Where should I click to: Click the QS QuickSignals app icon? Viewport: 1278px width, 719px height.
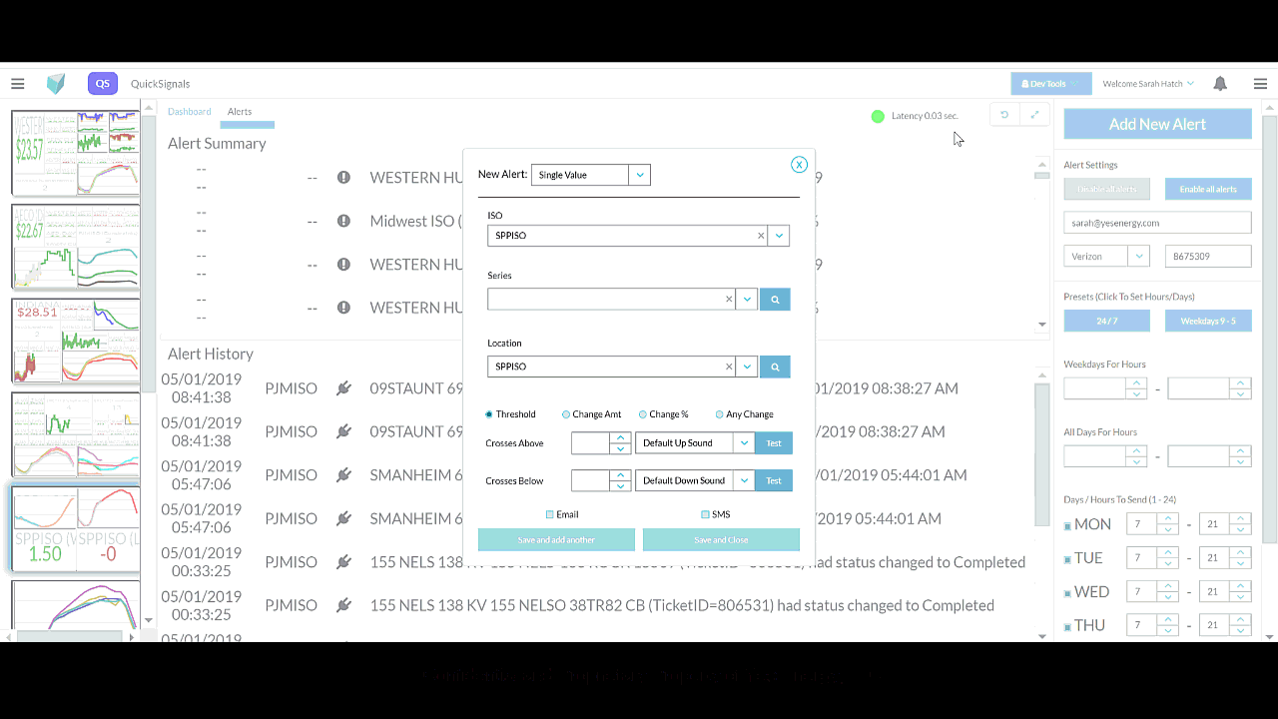pyautogui.click(x=102, y=84)
